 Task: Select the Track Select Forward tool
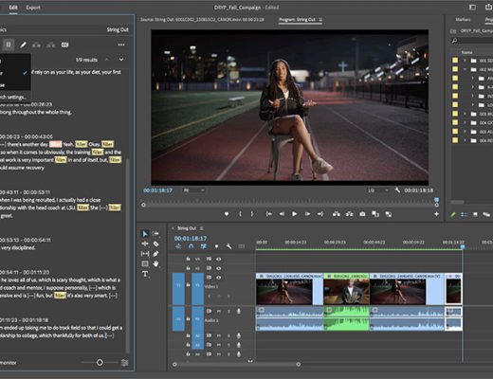155,234
